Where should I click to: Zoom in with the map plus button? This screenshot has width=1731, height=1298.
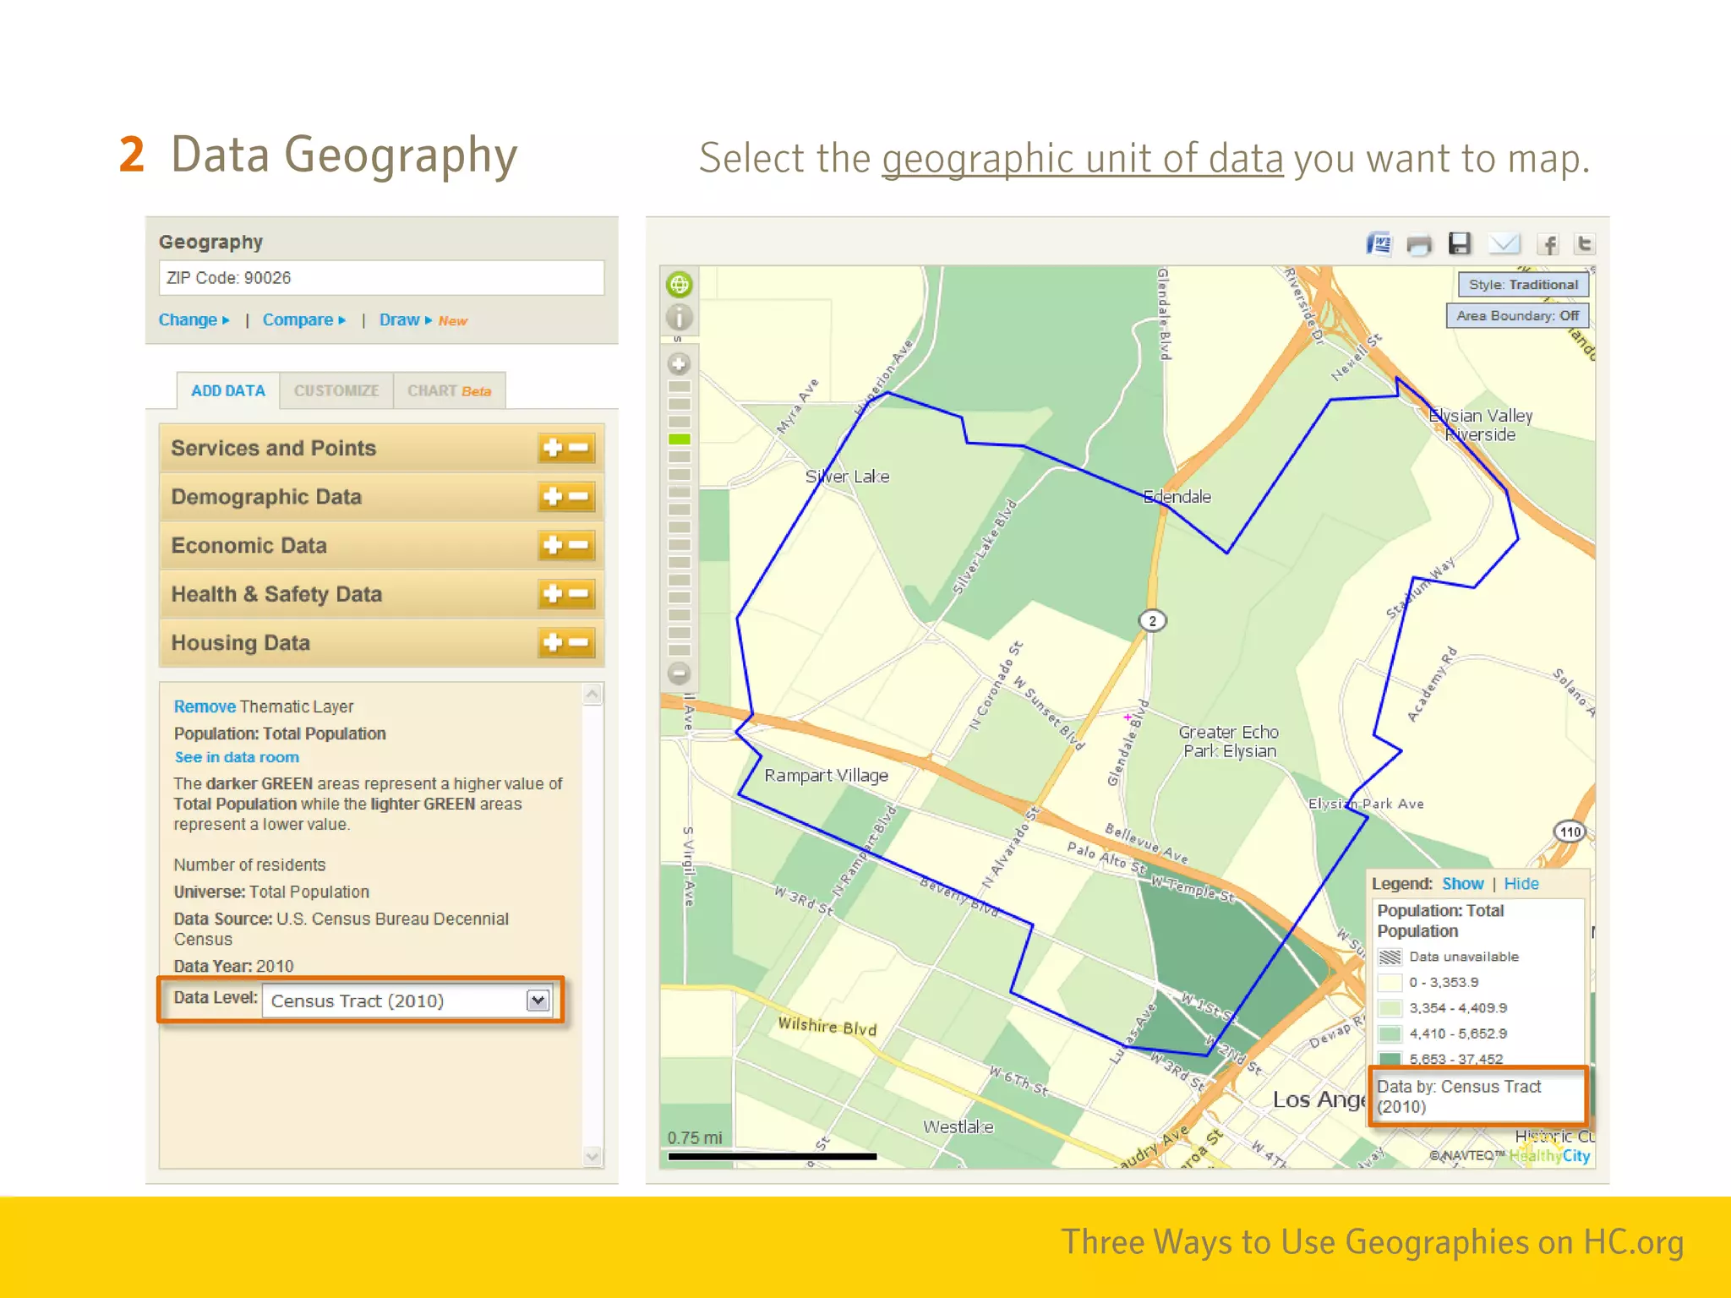tap(679, 364)
